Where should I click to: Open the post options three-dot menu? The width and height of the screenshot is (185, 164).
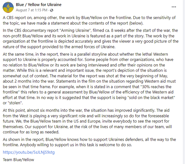[x=174, y=7]
